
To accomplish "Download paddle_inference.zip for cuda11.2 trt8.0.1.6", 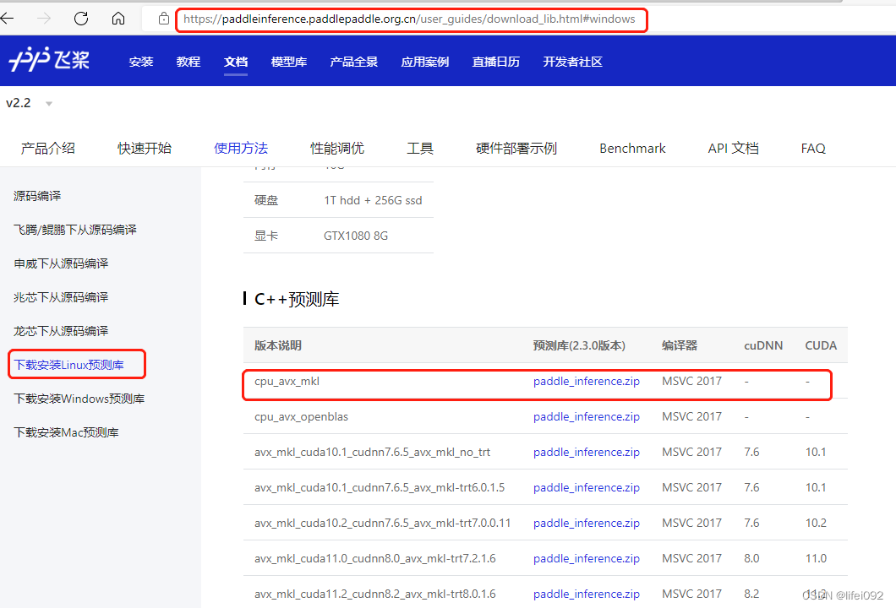I will coord(587,594).
